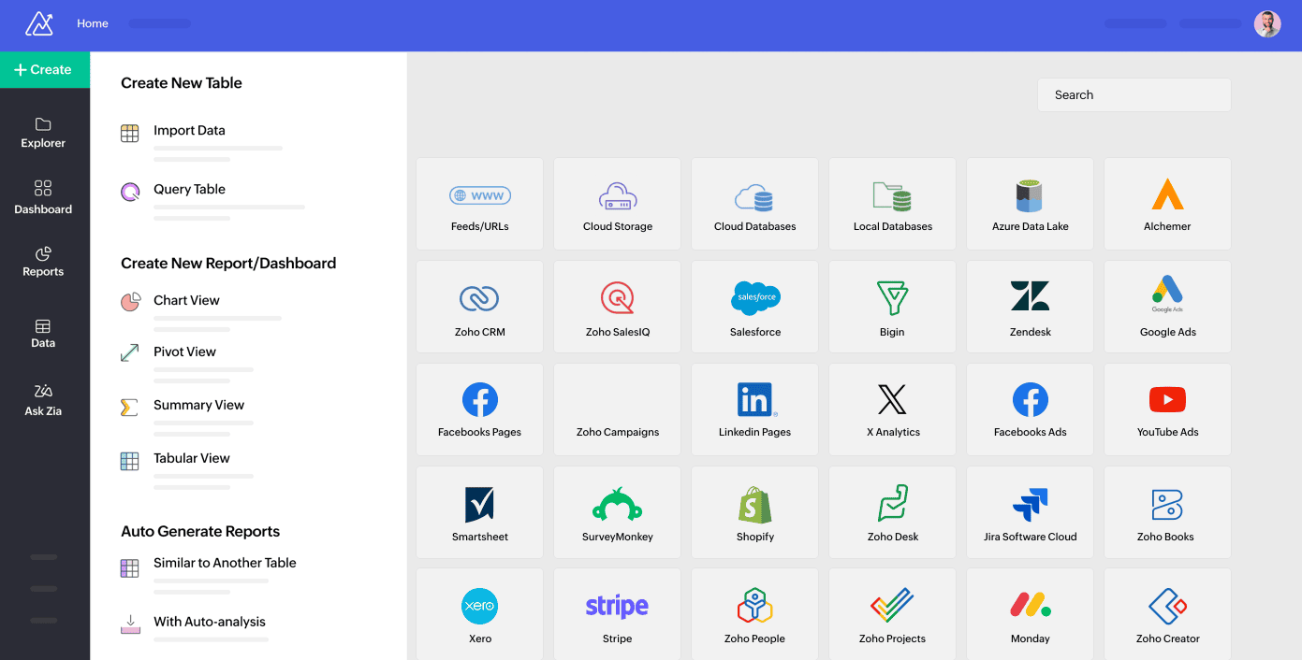Viewport: 1302px width, 660px height.
Task: Select the Feeds/URLs connector icon
Action: click(x=479, y=195)
